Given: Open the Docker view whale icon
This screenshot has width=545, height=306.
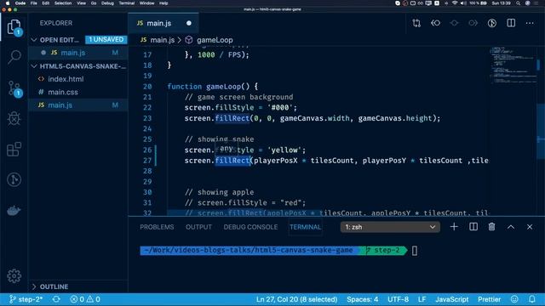Looking at the screenshot, I should click(14, 211).
